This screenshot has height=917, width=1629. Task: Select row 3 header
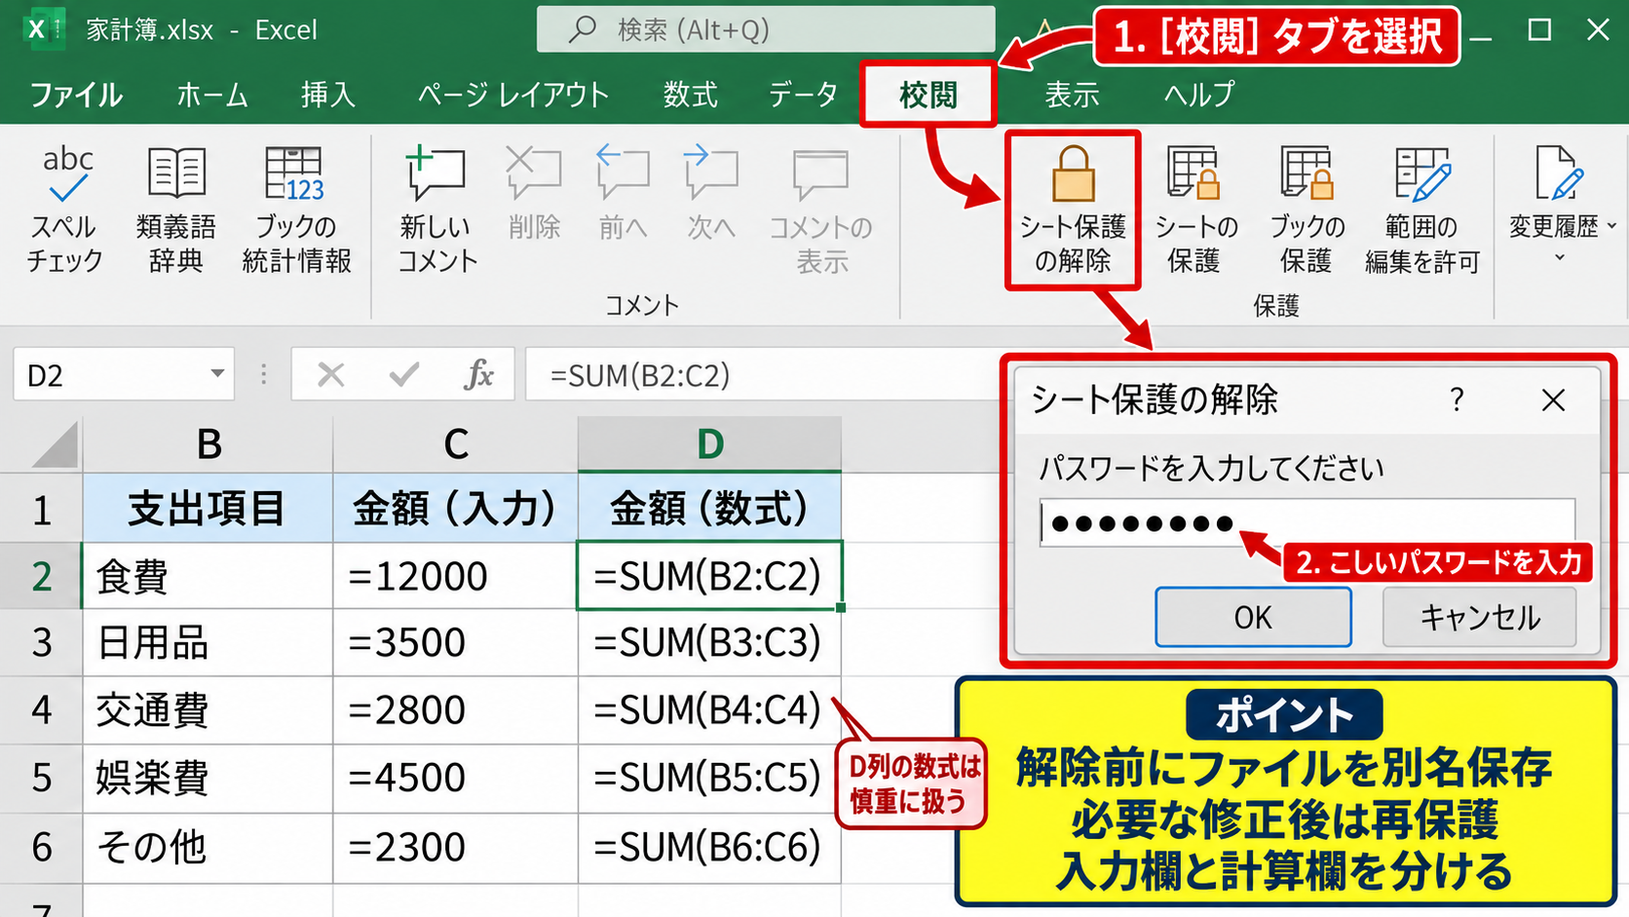pos(41,643)
